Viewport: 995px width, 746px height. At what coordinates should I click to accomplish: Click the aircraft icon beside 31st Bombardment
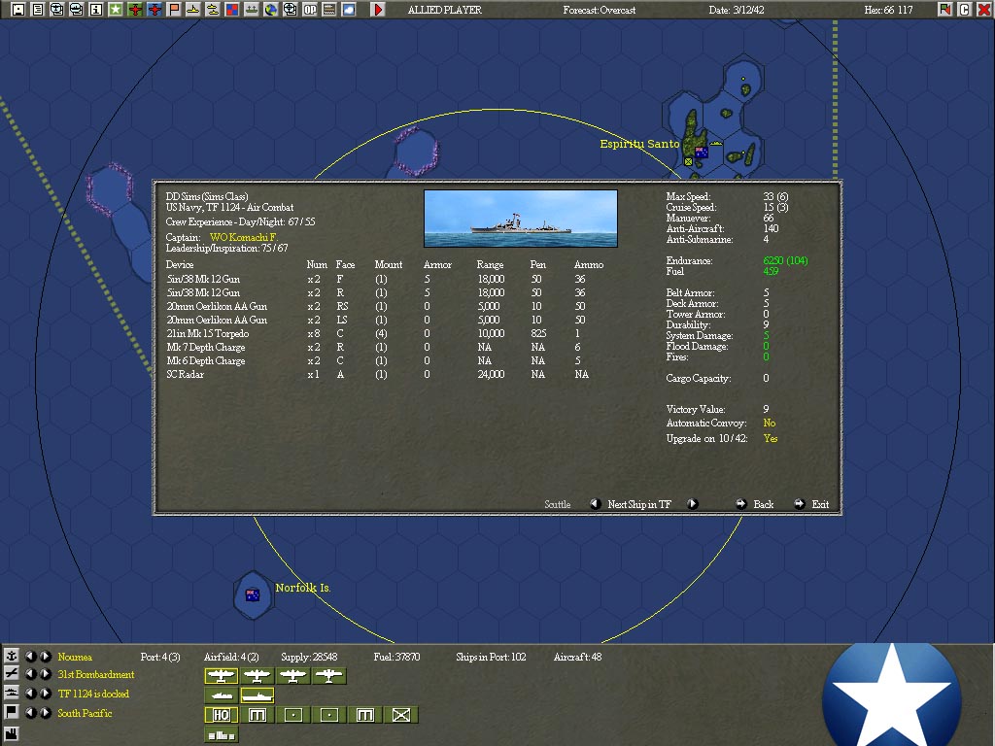[12, 674]
